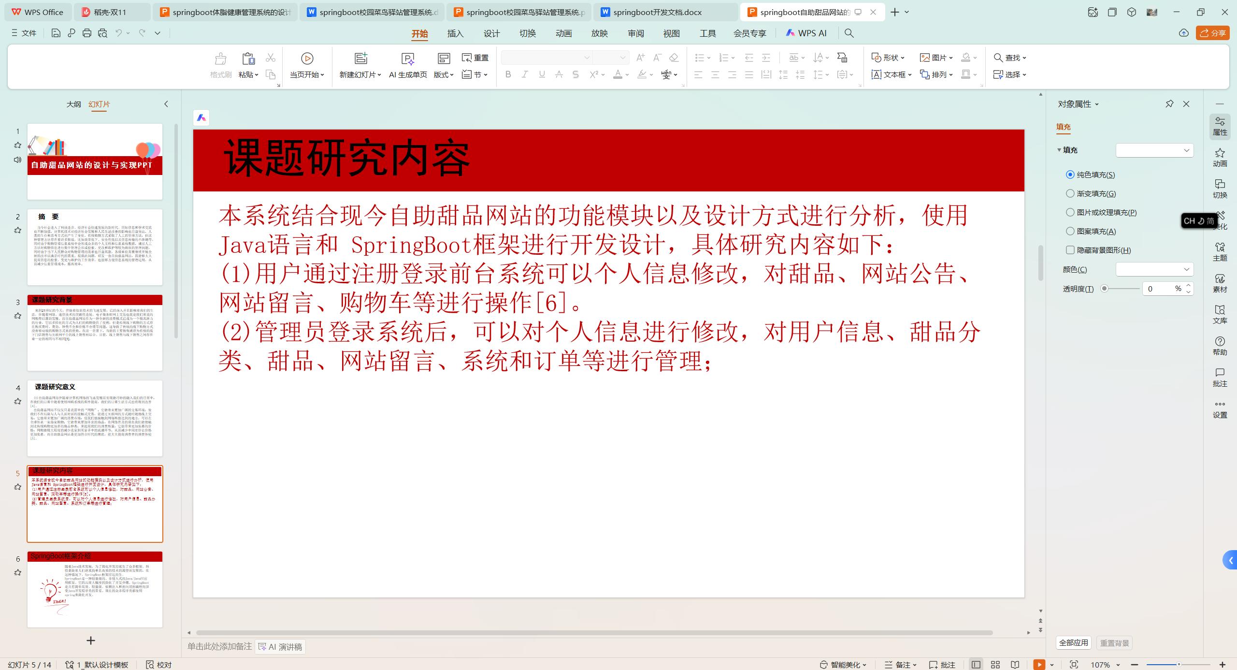The height and width of the screenshot is (670, 1237).
Task: Switch to the 插入 ribbon tab
Action: click(455, 33)
